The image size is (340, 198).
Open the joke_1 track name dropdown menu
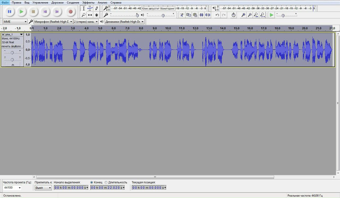[21, 35]
